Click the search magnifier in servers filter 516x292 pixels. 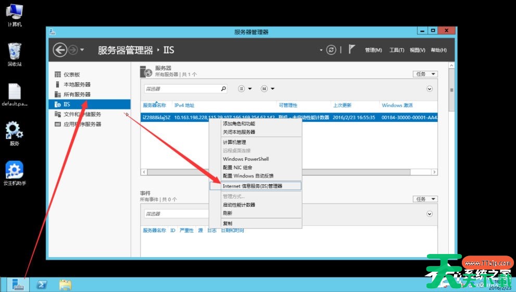point(223,89)
